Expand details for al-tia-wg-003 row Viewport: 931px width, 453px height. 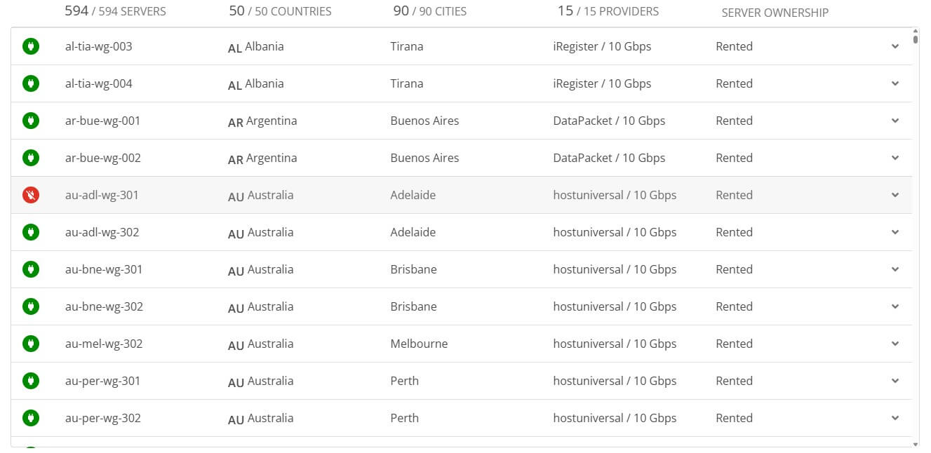click(895, 46)
